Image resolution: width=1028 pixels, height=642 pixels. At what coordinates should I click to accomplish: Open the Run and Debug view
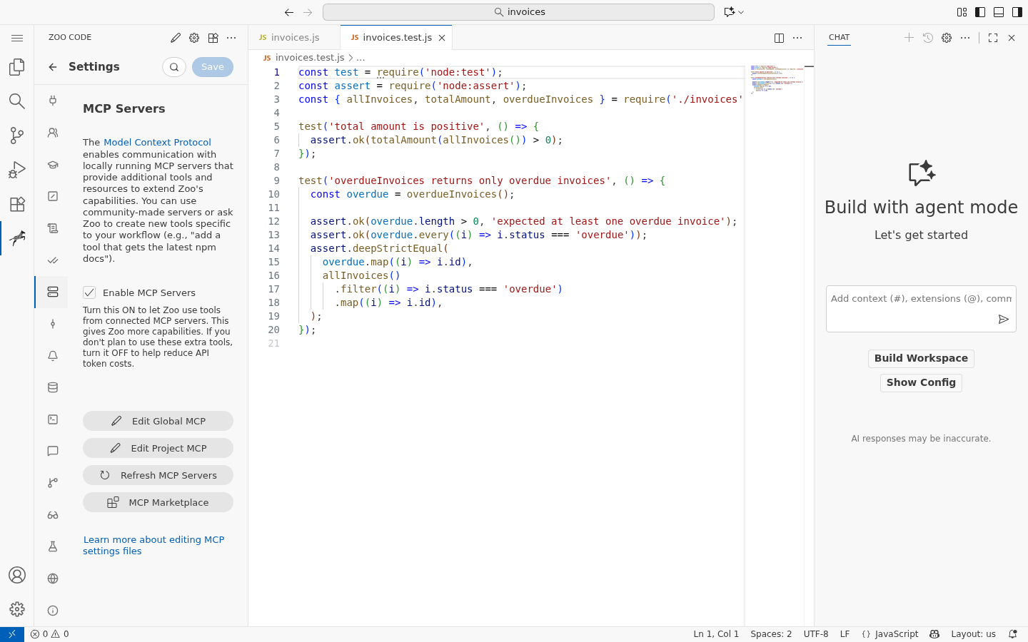pos(17,169)
